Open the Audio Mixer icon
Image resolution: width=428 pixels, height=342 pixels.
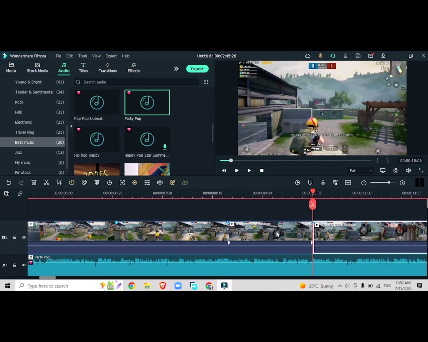pos(335,182)
